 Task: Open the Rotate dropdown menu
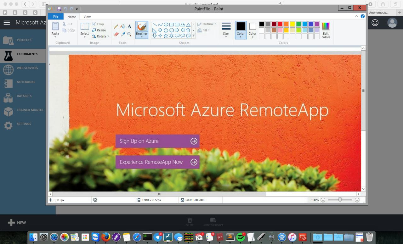click(x=101, y=36)
